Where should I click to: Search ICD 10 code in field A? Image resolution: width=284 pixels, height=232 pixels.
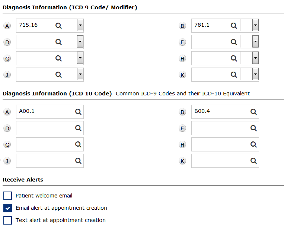[x=78, y=112]
